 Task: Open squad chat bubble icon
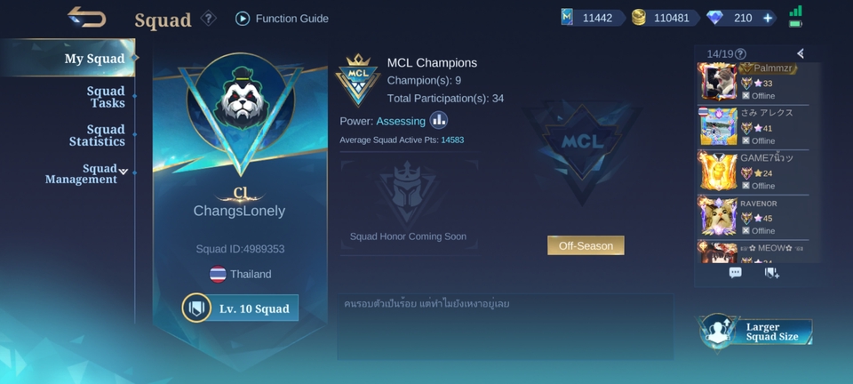tap(735, 273)
